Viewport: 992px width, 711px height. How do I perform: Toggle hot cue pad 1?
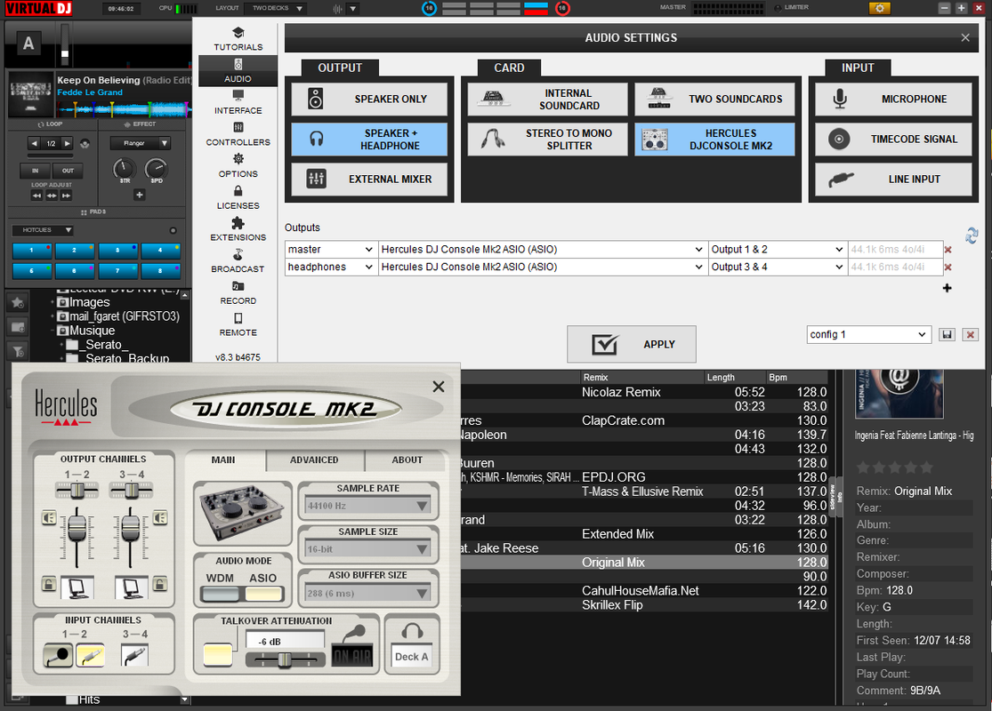click(x=32, y=251)
